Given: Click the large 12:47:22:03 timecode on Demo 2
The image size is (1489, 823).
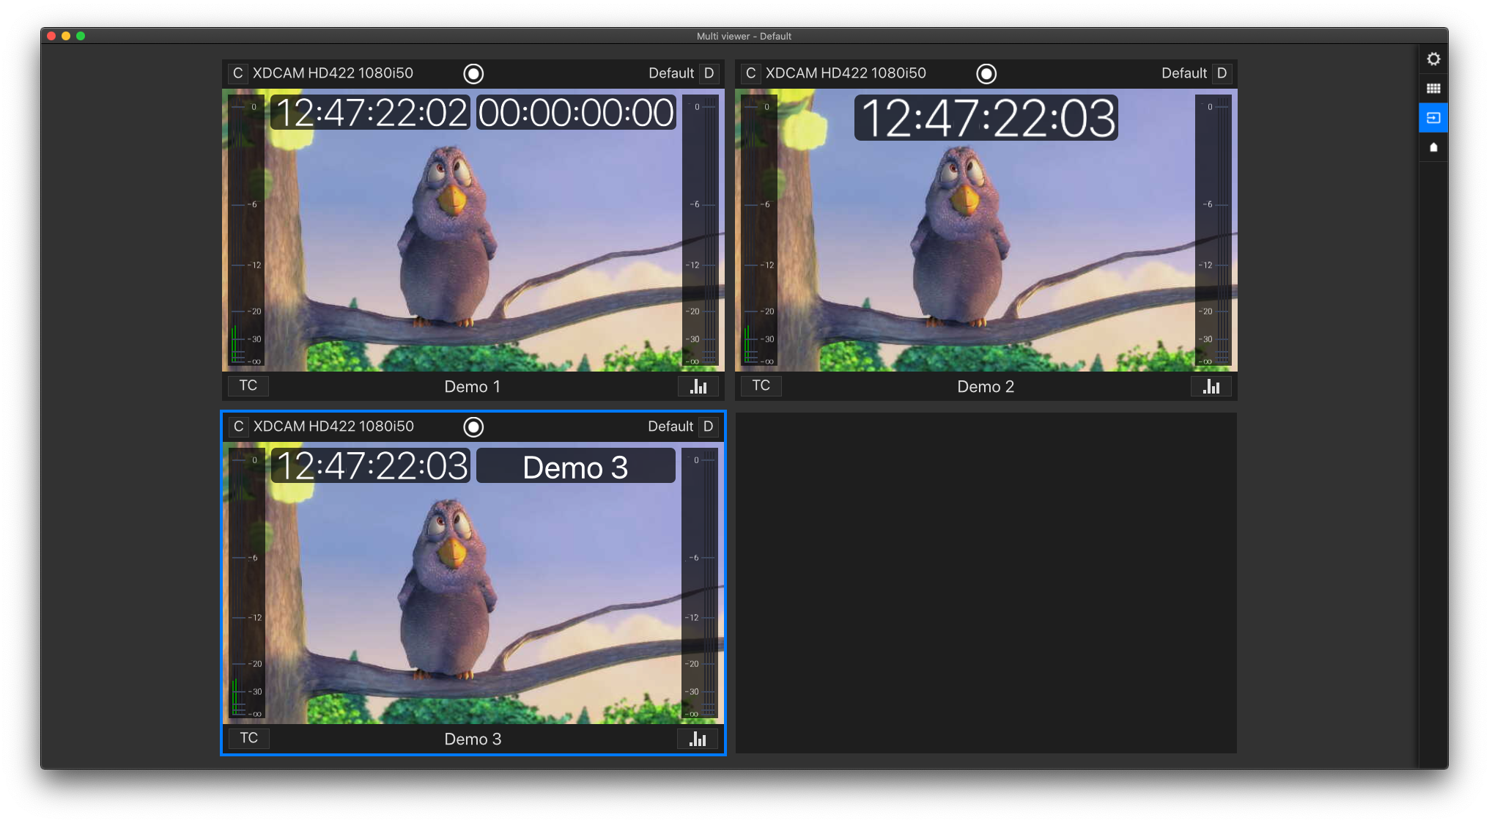Looking at the screenshot, I should click(986, 118).
